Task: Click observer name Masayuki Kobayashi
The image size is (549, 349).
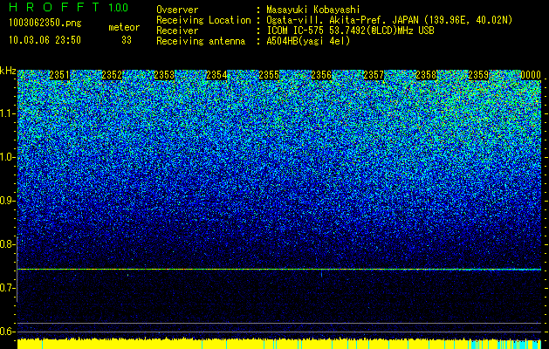Action: [x=313, y=10]
